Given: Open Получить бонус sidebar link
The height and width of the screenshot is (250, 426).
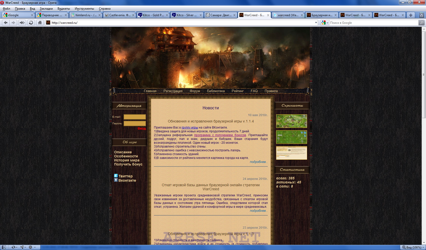Looking at the screenshot, I should coord(128,164).
